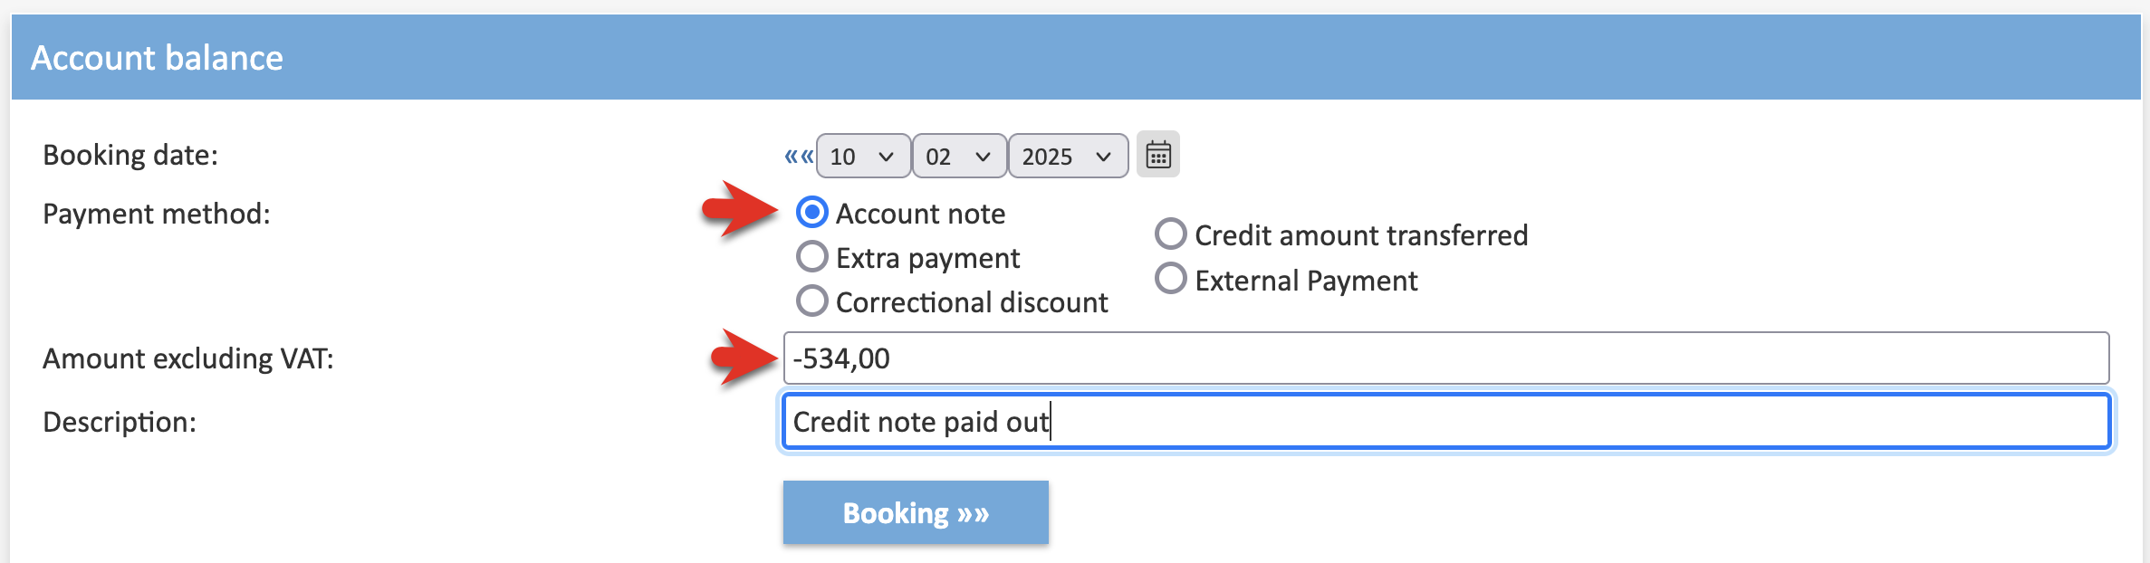Open the month dropdown showing 02
This screenshot has height=563, width=2150.
pyautogui.click(x=959, y=156)
